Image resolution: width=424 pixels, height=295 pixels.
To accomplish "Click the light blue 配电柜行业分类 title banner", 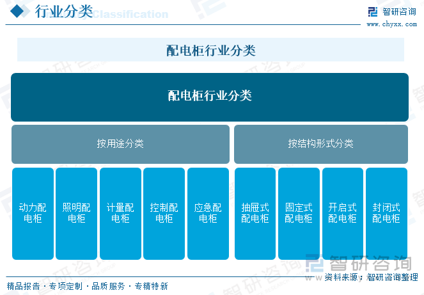I will click(210, 50).
